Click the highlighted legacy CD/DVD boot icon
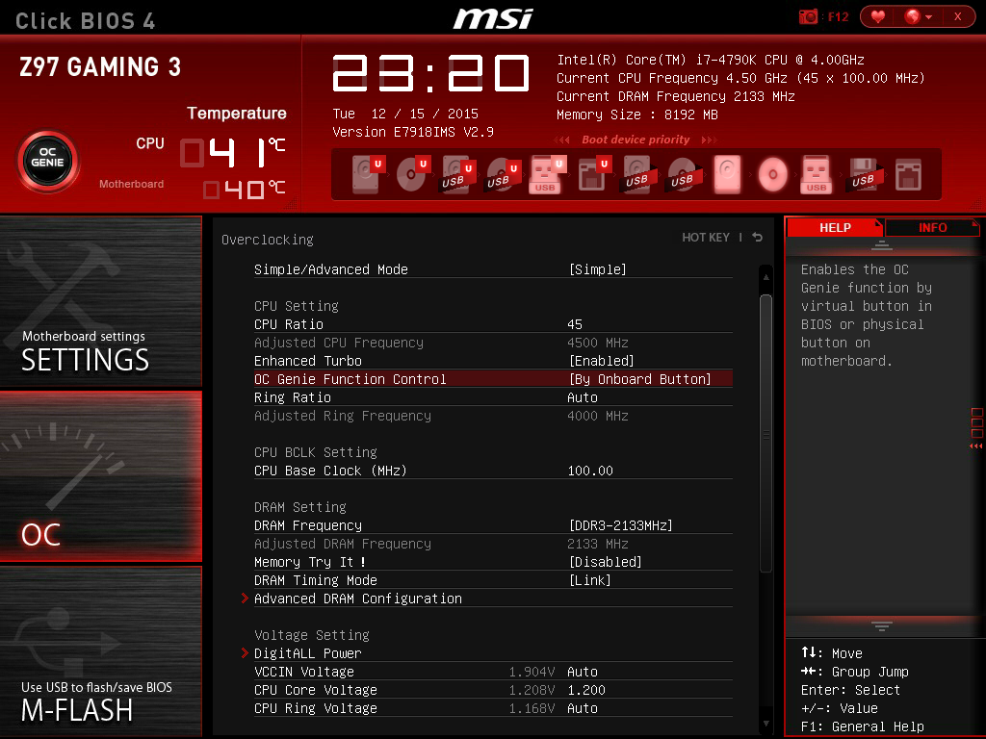The height and width of the screenshot is (739, 986). [x=773, y=174]
